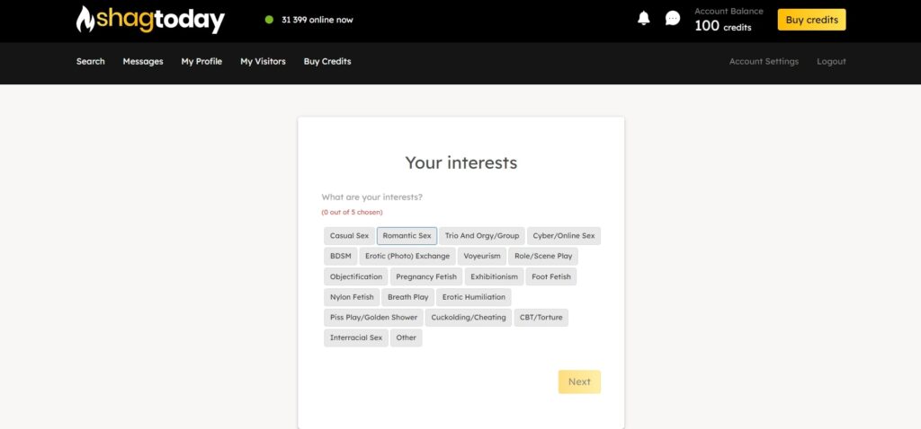The width and height of the screenshot is (921, 429).
Task: View My Visitors page
Action: (x=263, y=62)
